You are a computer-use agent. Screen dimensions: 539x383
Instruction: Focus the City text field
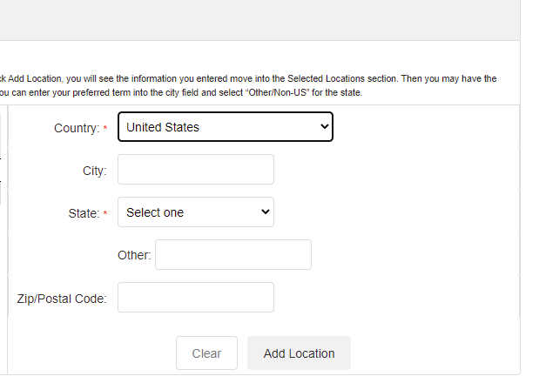pyautogui.click(x=195, y=170)
